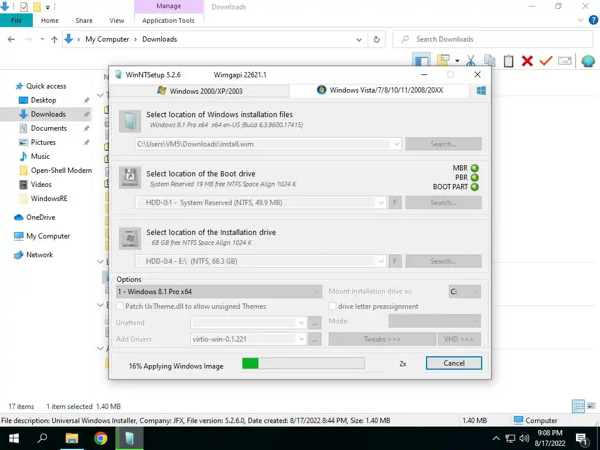Open the Explorer Help question mark icon
Screen dimensions: 600x450
[593, 21]
